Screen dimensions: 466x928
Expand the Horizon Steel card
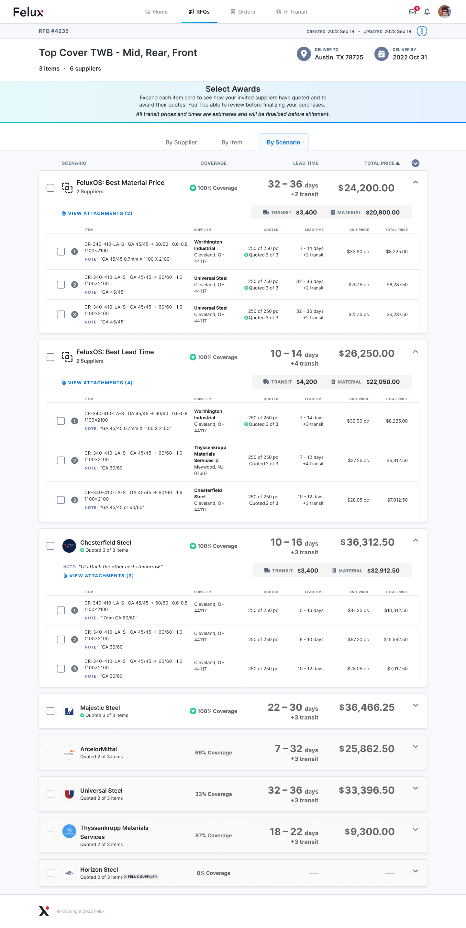415,871
